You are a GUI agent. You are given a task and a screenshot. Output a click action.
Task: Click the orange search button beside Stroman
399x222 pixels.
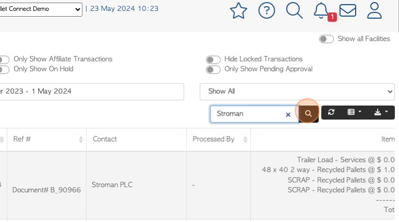pyautogui.click(x=308, y=113)
